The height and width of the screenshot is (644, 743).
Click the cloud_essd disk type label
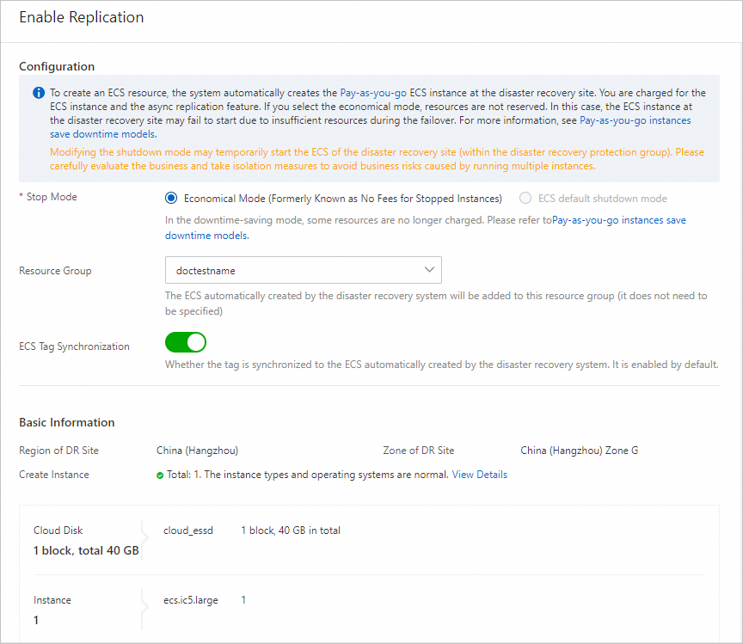pos(187,531)
